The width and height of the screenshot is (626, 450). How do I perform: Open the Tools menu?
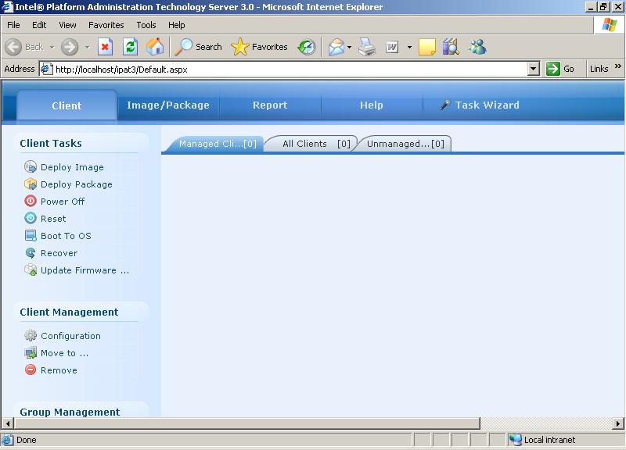(x=146, y=25)
